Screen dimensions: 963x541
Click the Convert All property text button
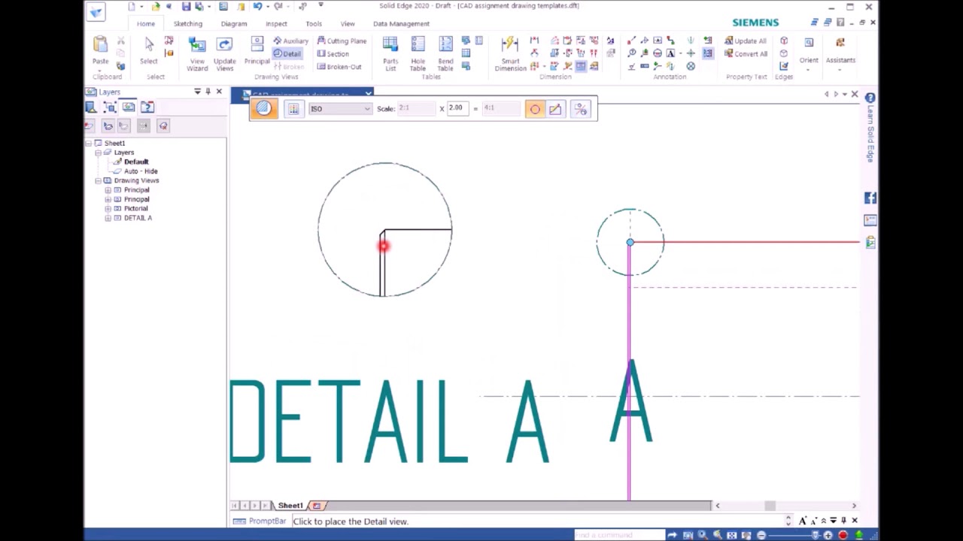click(x=746, y=53)
